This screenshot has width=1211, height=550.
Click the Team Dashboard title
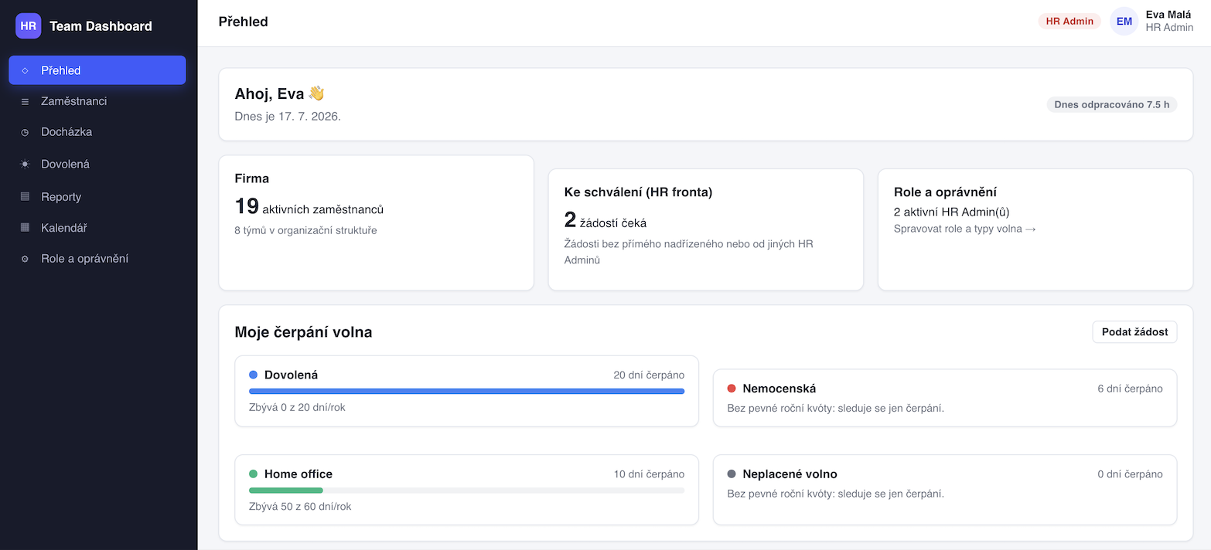pos(101,25)
